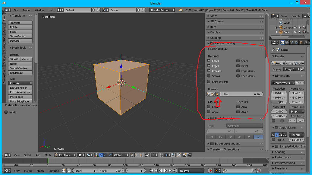Toggle the Cube visibility eye
The height and width of the screenshot is (175, 312).
pyautogui.click(x=295, y=32)
